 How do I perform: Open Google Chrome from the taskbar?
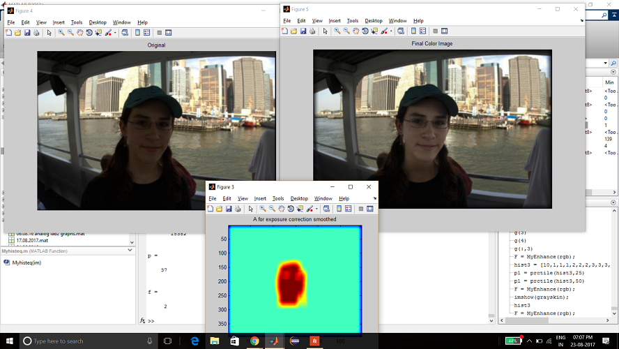[254, 341]
